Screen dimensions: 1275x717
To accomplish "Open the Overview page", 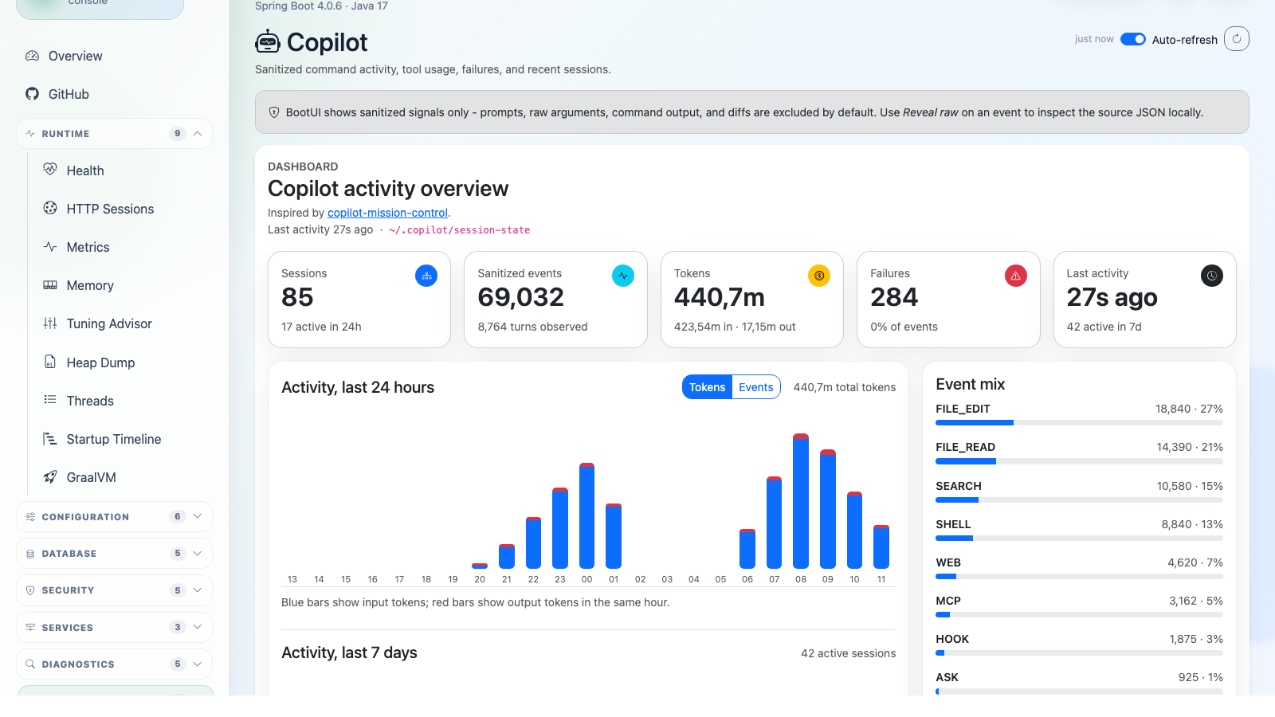I will (114, 56).
